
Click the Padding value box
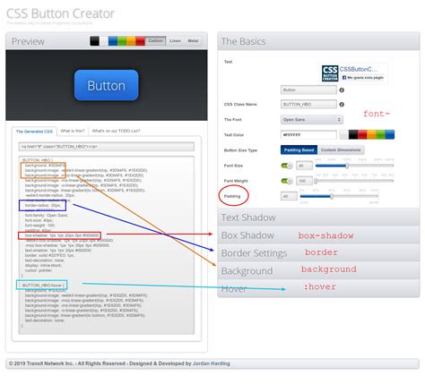click(x=289, y=196)
